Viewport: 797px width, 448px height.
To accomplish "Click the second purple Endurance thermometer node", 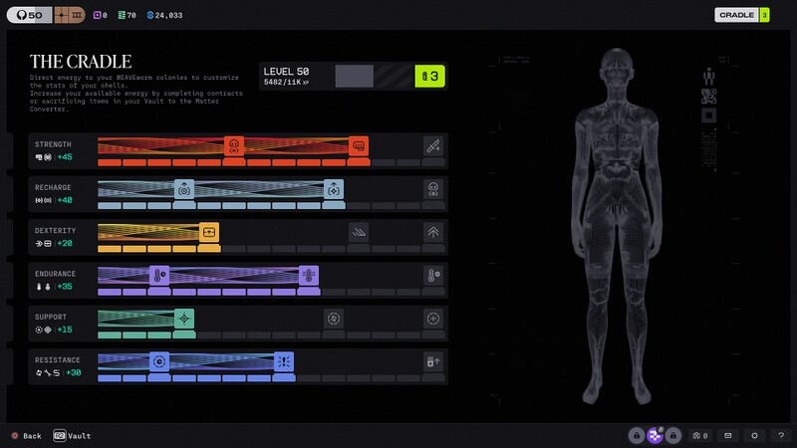I will tap(309, 276).
